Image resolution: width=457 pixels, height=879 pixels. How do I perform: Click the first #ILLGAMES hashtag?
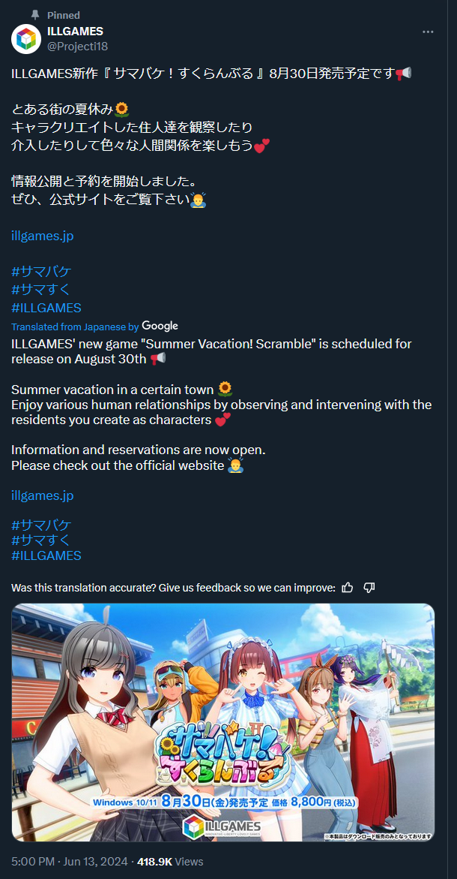(x=46, y=308)
